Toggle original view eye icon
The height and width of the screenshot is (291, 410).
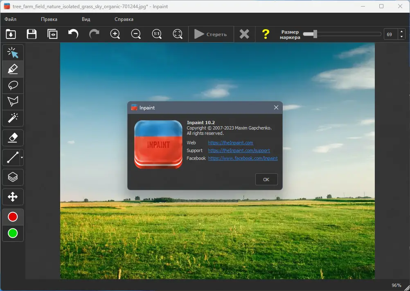point(52,34)
